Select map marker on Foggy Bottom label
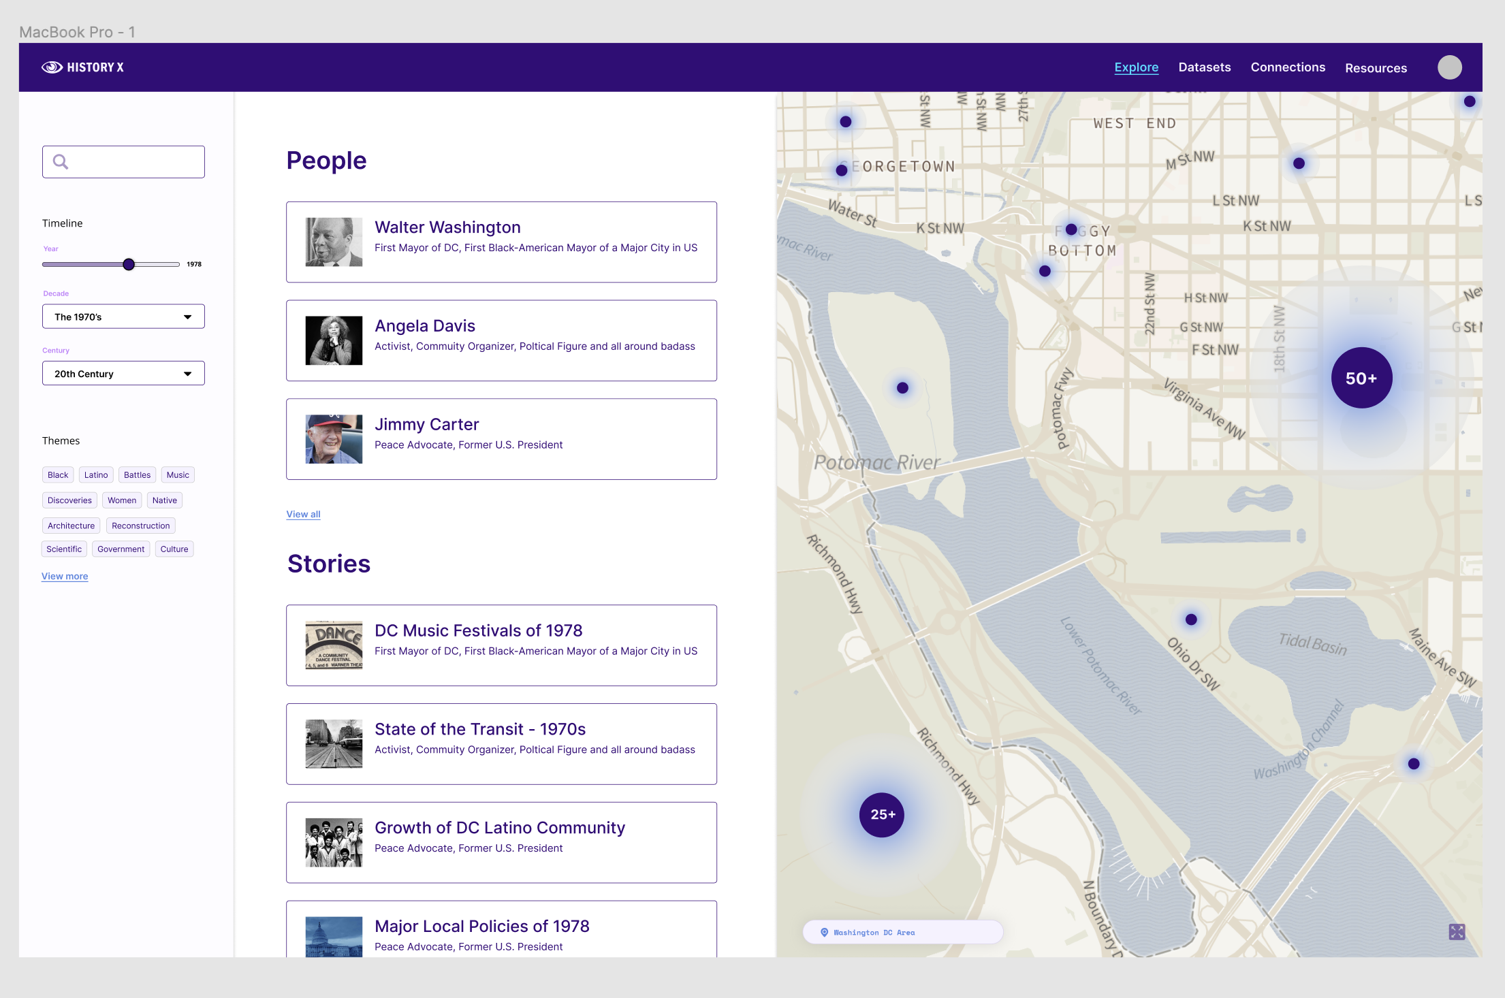 point(1071,229)
